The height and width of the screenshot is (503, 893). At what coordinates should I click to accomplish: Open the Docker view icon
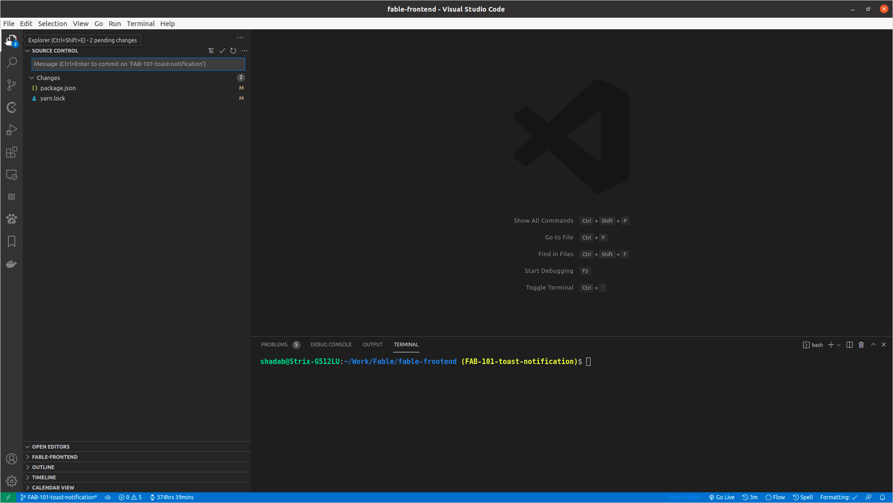(12, 264)
